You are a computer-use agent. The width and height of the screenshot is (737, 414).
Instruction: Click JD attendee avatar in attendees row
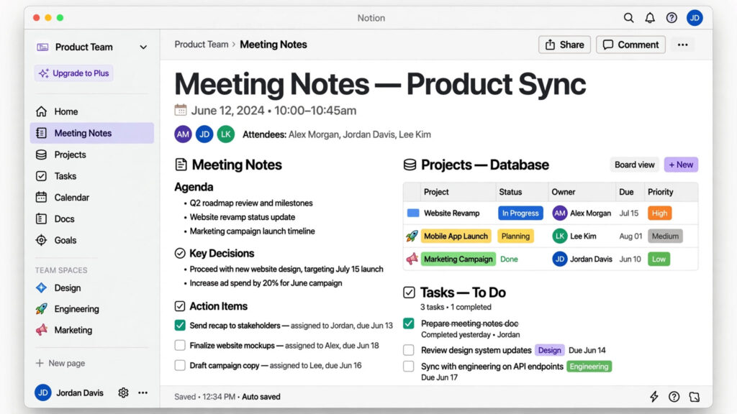point(204,134)
